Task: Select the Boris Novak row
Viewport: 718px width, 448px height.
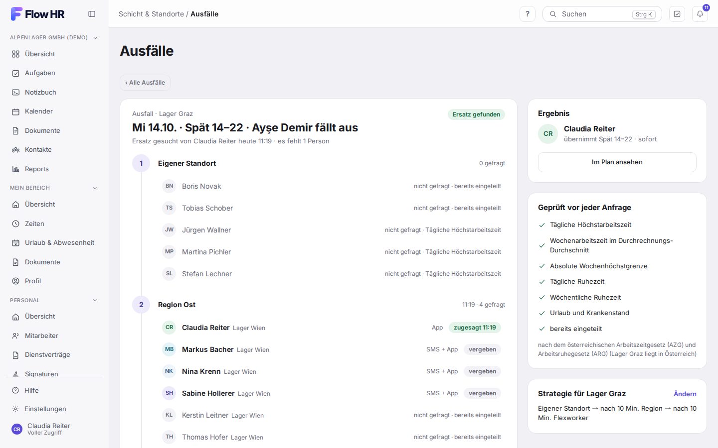Action: [x=332, y=186]
